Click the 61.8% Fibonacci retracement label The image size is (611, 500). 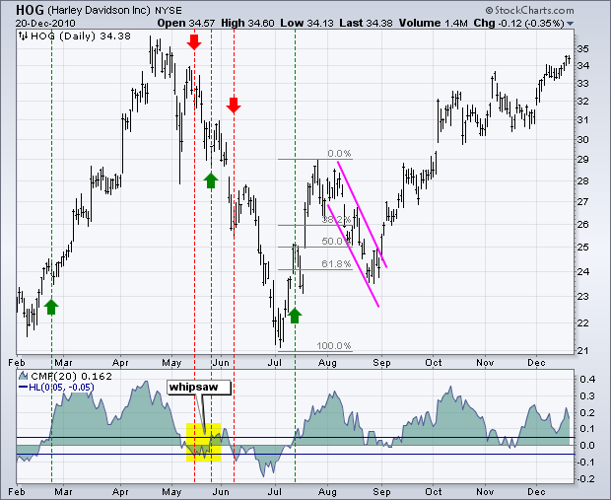click(x=336, y=264)
